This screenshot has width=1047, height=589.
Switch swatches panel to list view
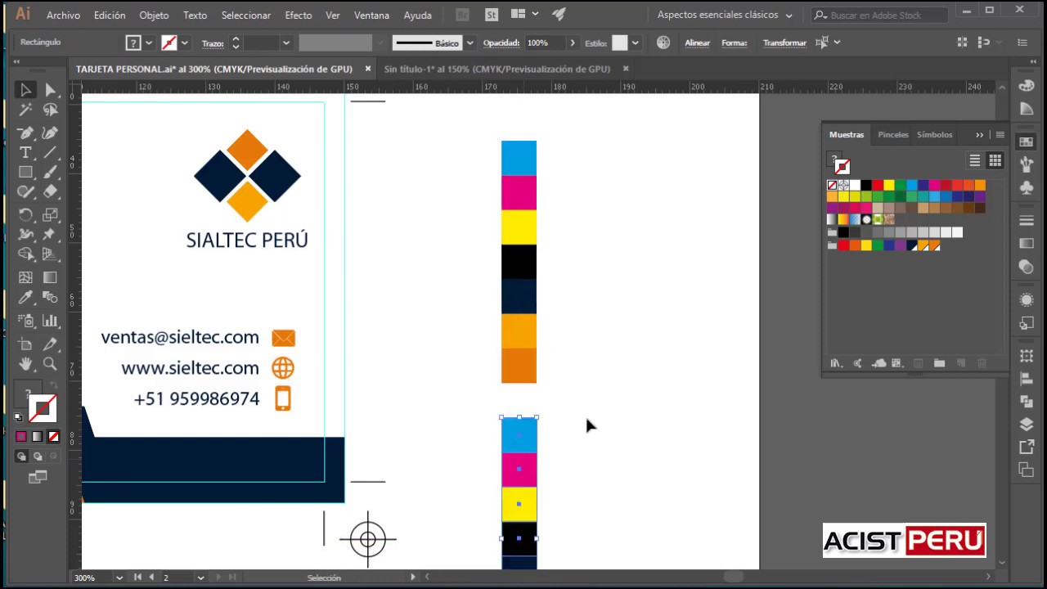coord(974,160)
